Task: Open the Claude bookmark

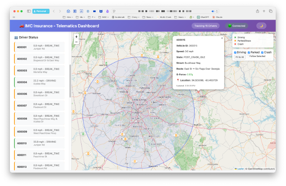Action: click(x=217, y=17)
